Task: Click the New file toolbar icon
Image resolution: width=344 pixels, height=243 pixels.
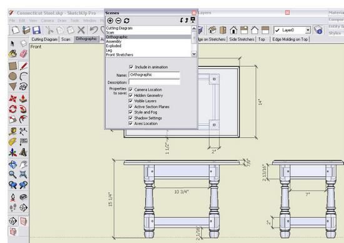Action: pyautogui.click(x=16, y=30)
